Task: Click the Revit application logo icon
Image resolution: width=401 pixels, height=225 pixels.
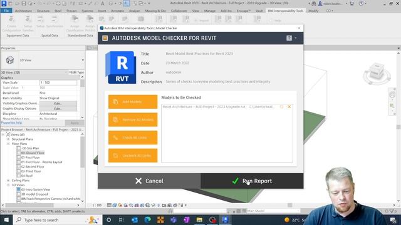Action: pos(4,4)
